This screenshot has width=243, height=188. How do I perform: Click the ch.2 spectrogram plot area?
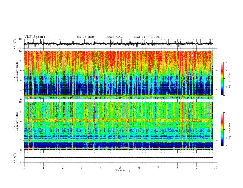point(118,126)
